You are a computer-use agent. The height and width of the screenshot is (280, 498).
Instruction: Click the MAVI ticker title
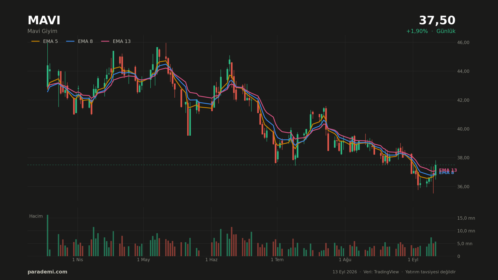click(x=44, y=21)
